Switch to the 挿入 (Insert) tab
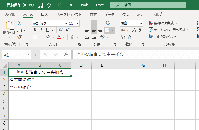Image resolution: width=199 pixels, height=130 pixels. click(x=44, y=14)
